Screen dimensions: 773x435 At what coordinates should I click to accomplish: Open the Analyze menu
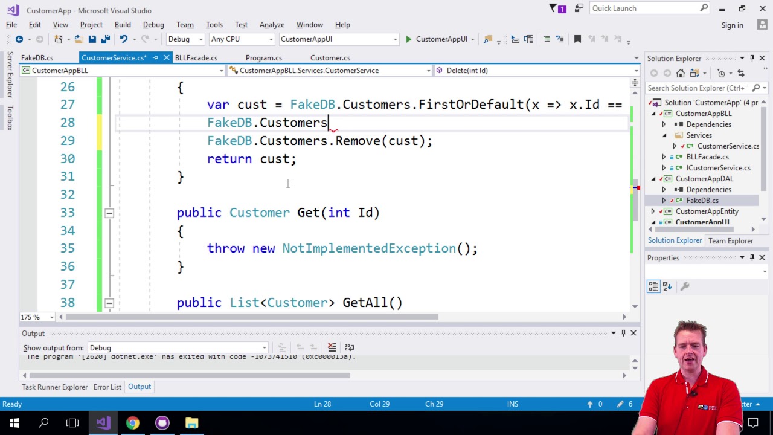click(272, 25)
